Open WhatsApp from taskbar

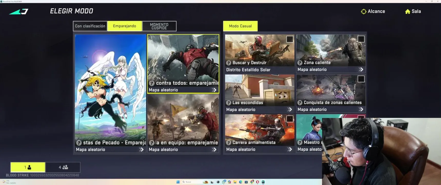pyautogui.click(x=224, y=182)
